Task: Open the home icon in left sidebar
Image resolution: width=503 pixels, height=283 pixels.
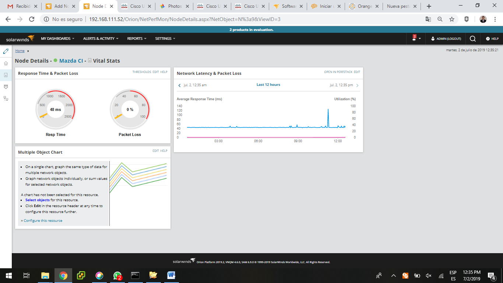Action: click(6, 63)
